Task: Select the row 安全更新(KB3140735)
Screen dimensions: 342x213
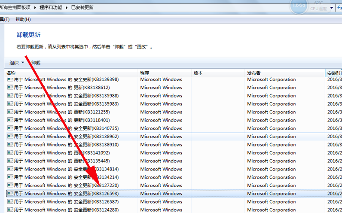Action: point(174,128)
